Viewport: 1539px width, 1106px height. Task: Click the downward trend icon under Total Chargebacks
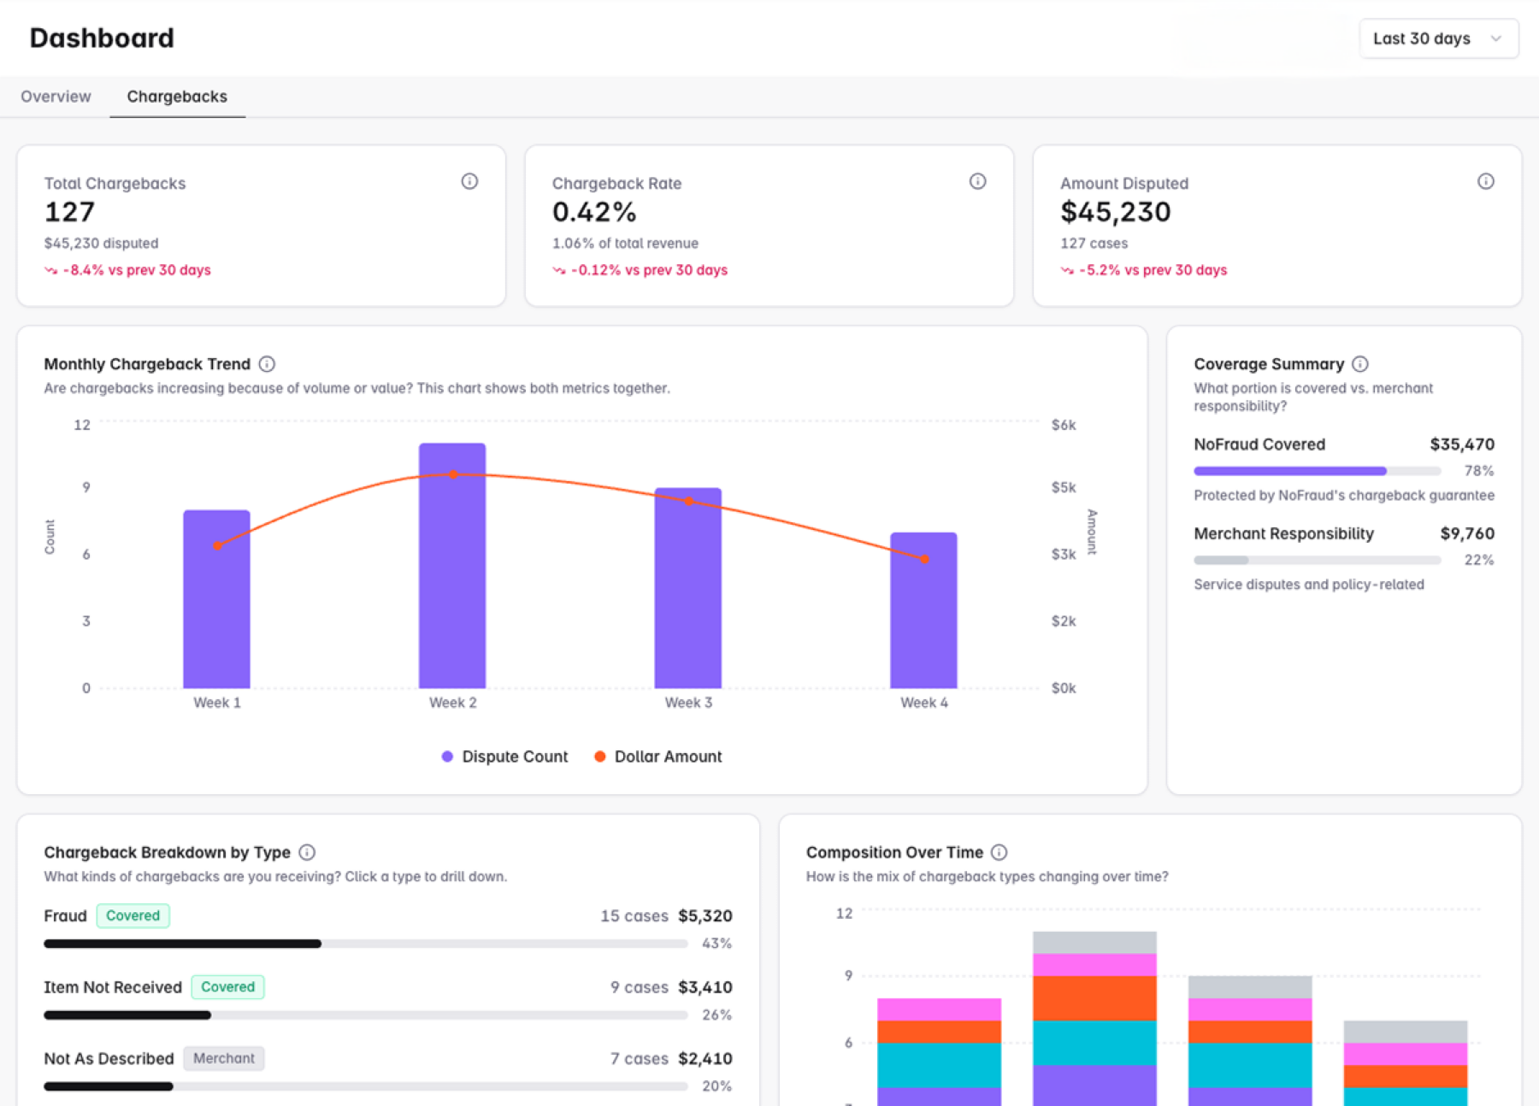(x=51, y=270)
